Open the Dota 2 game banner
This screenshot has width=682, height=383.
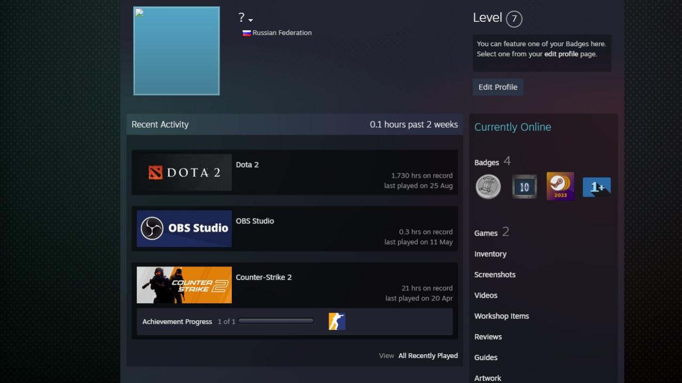pos(184,172)
